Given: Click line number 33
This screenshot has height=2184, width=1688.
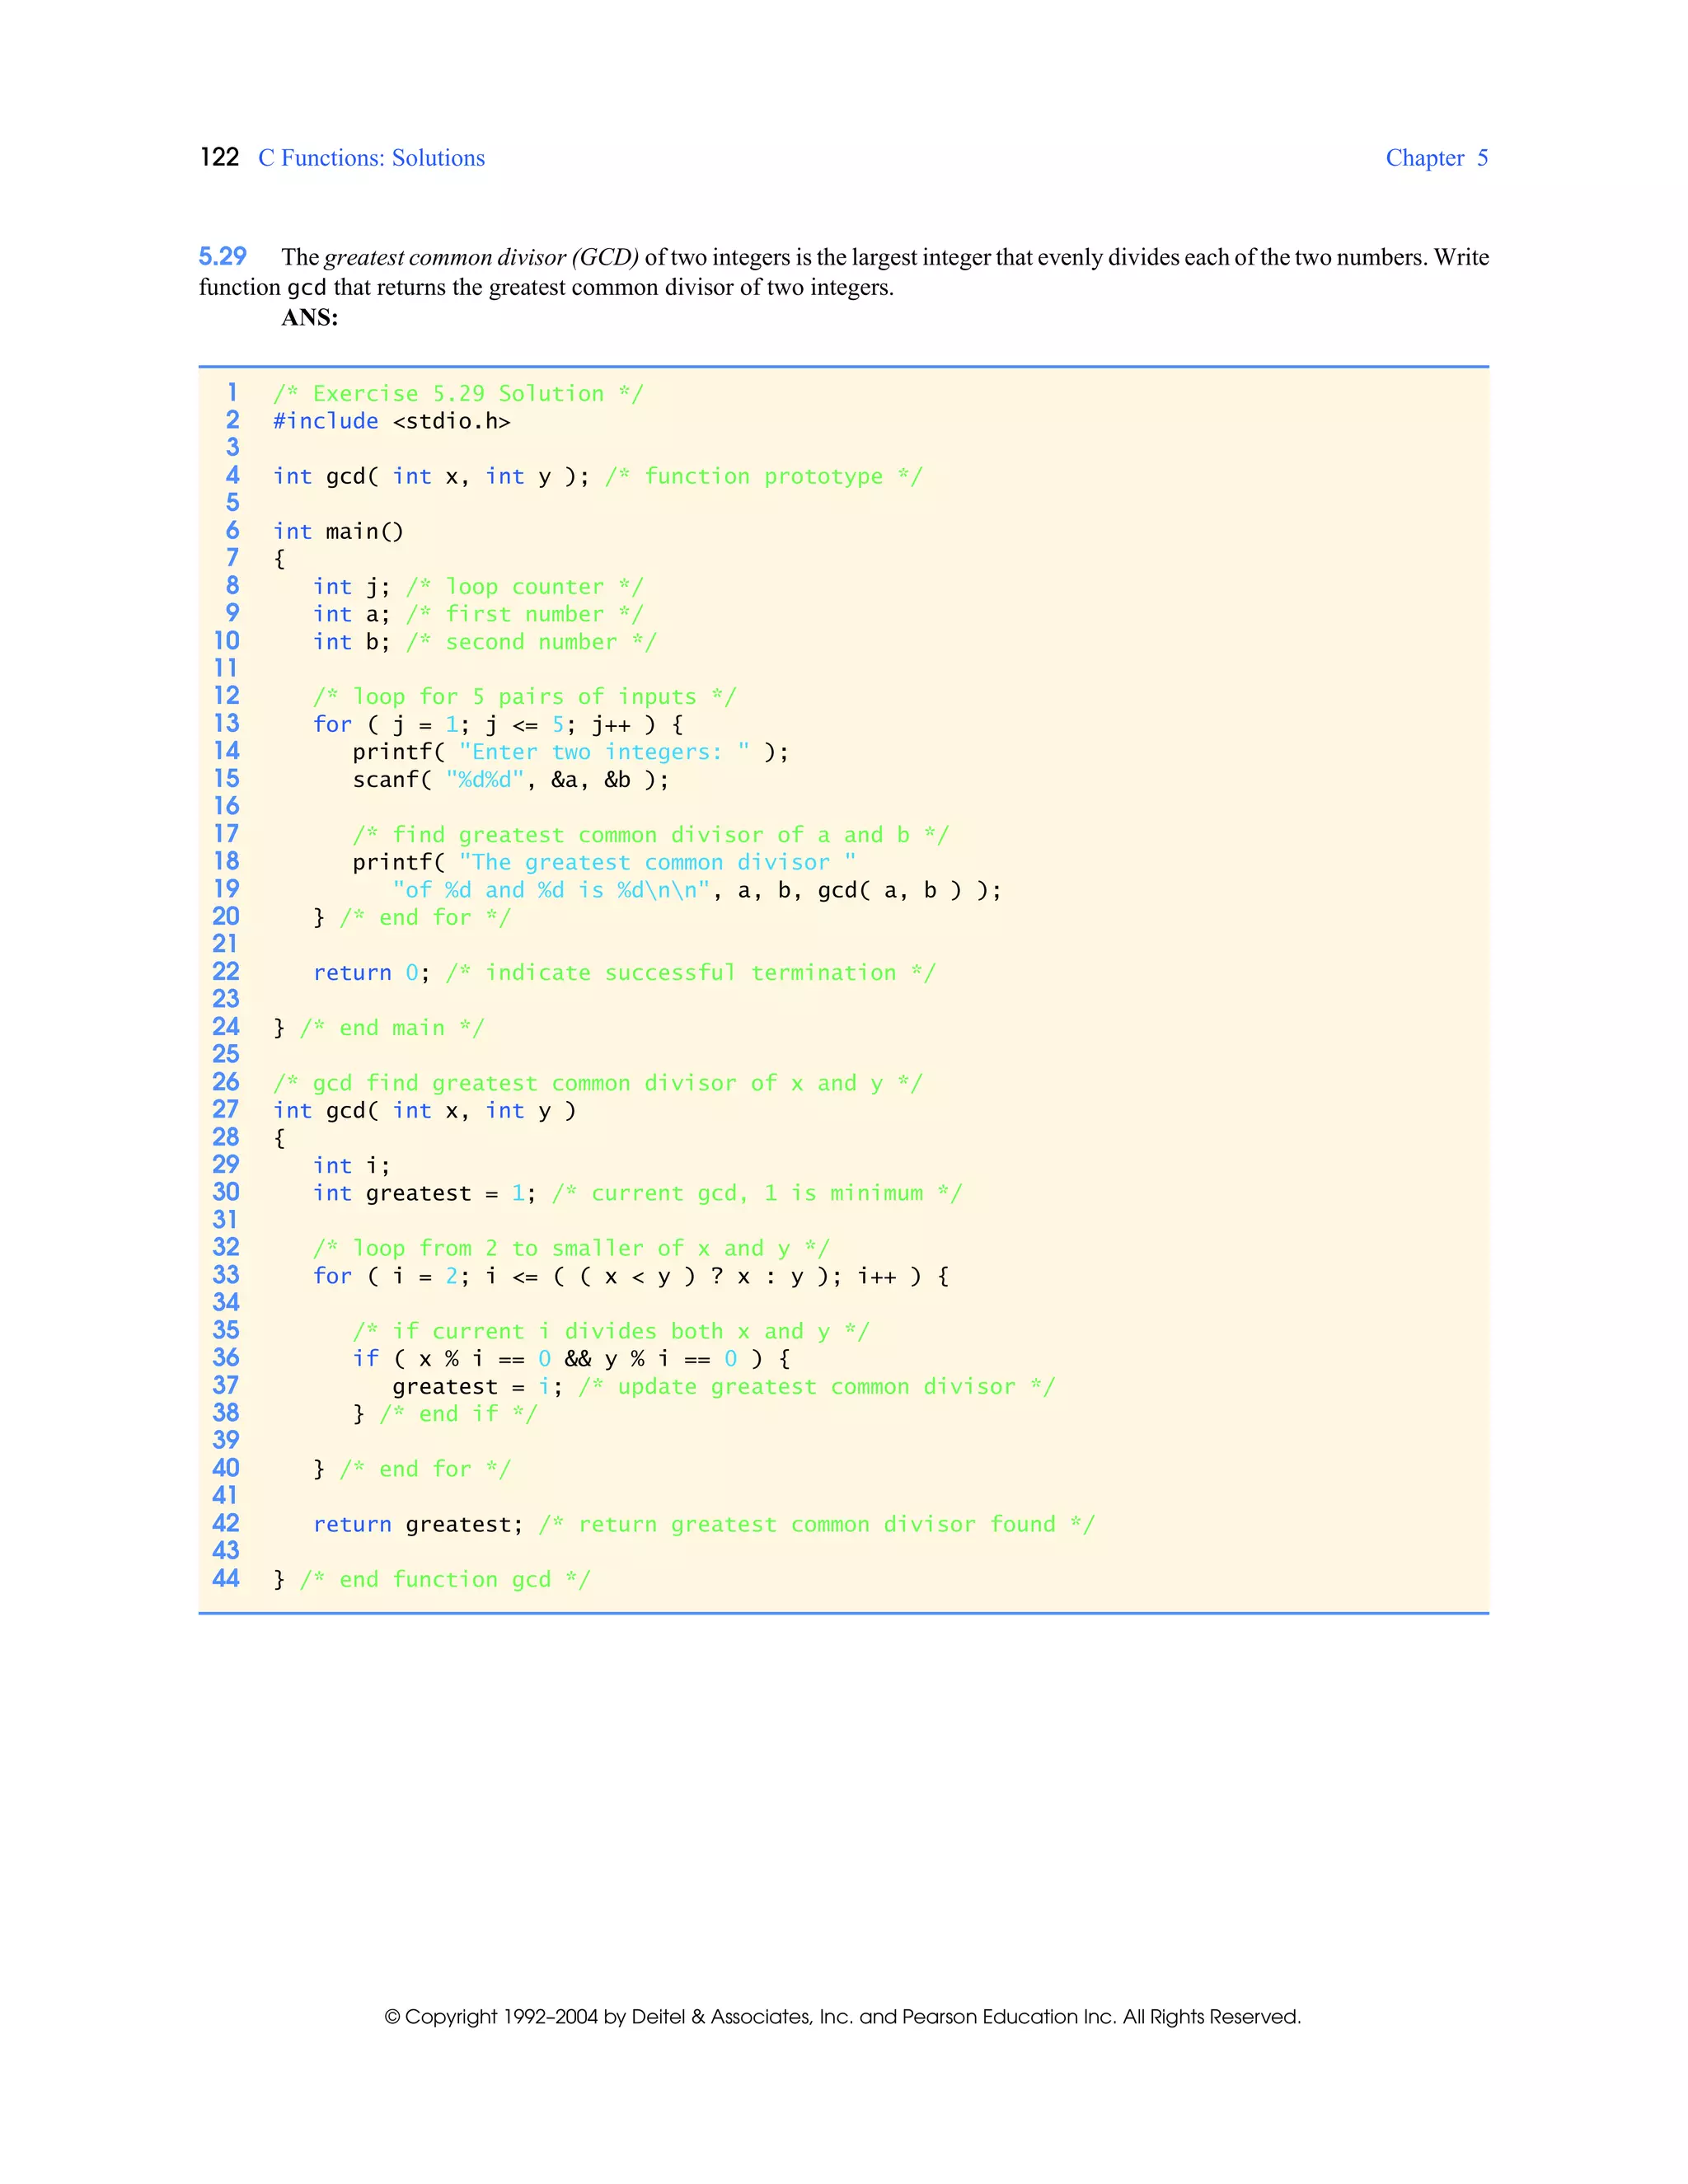Looking at the screenshot, I should pos(226,1275).
